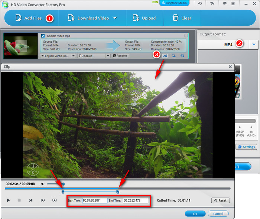Click the clip start trim marker

pyautogui.click(x=63, y=192)
